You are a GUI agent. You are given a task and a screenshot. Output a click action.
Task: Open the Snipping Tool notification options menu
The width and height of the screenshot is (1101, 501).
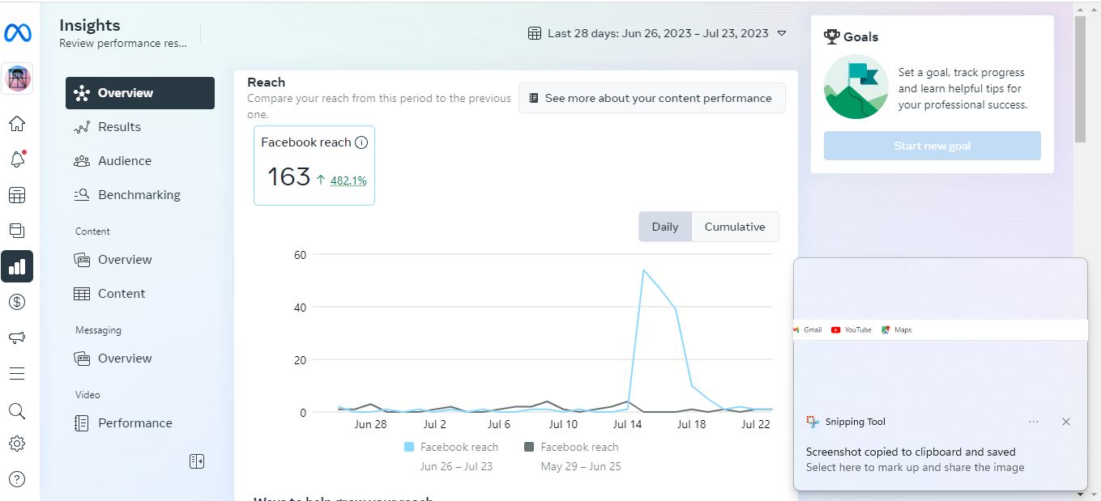click(x=1034, y=422)
